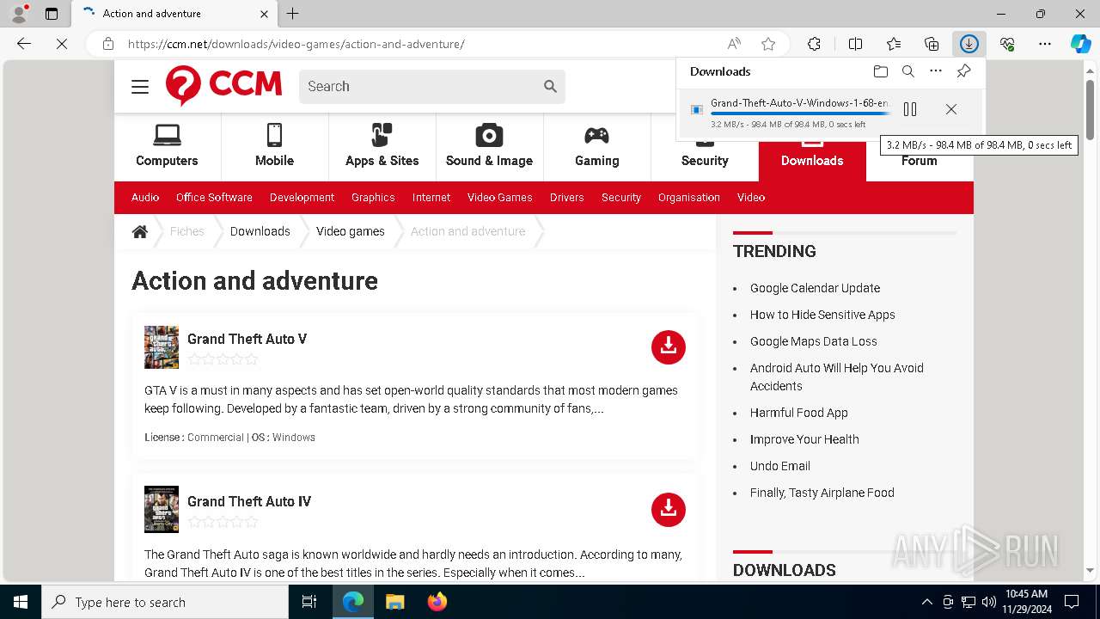Click the Grand Theft Auto V thumbnail
The width and height of the screenshot is (1100, 619).
click(x=162, y=347)
